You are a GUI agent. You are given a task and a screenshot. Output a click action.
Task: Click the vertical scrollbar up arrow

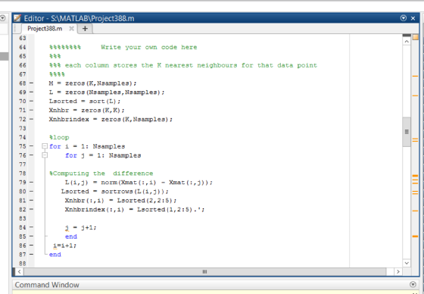click(x=407, y=42)
